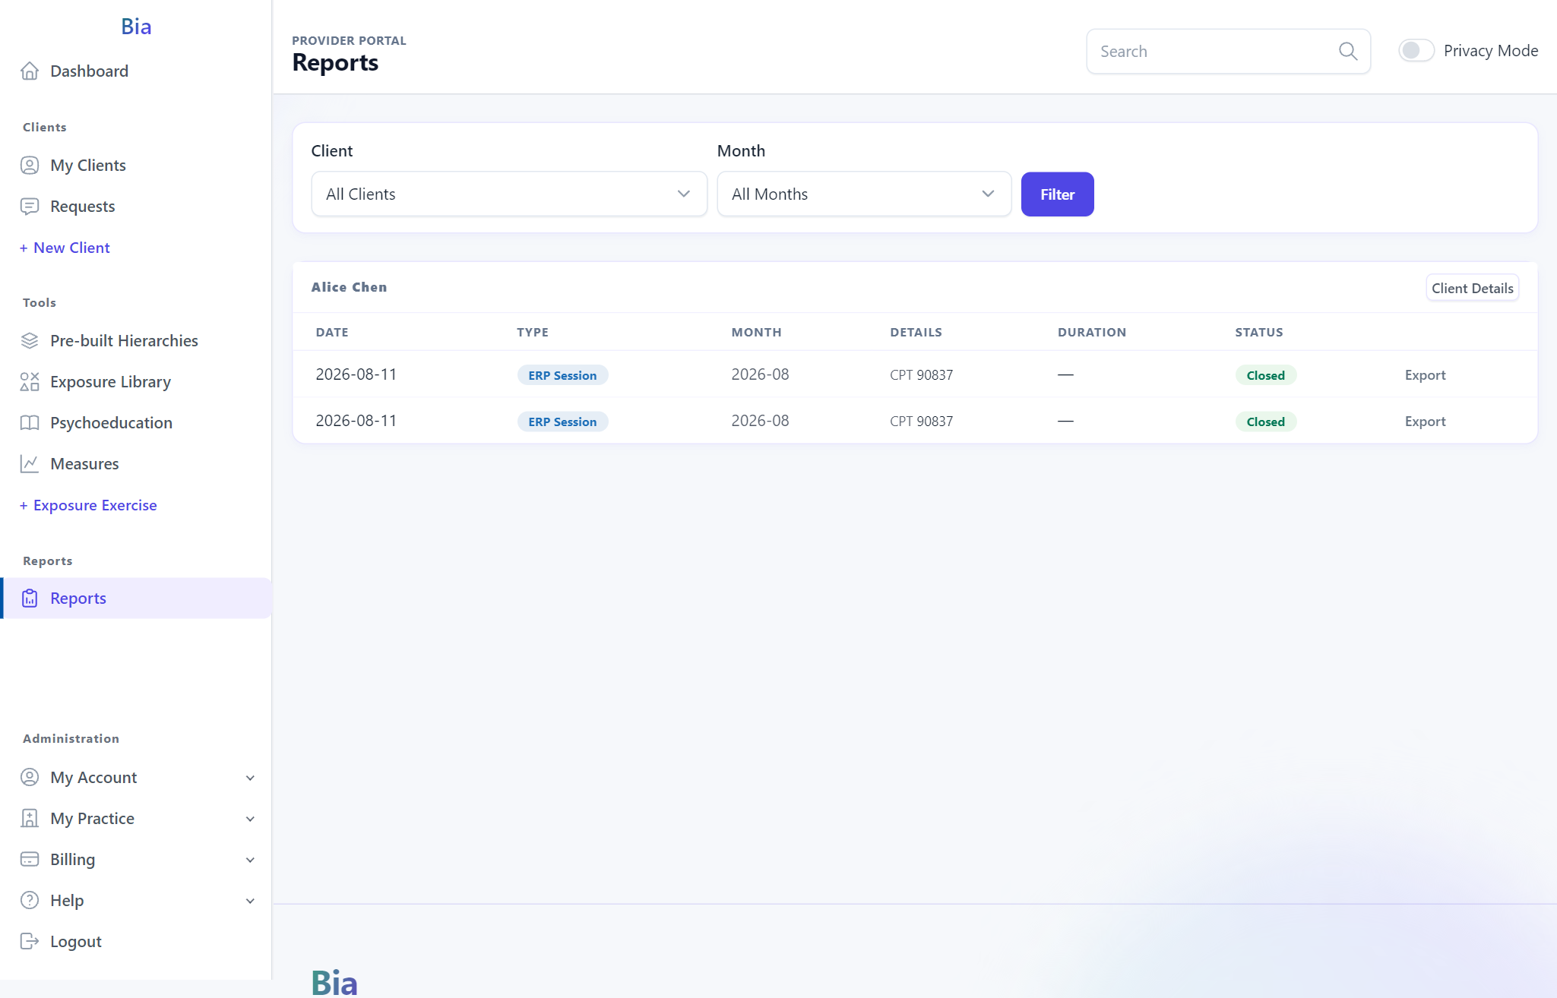Click the first row's ERP Session badge

coord(562,375)
